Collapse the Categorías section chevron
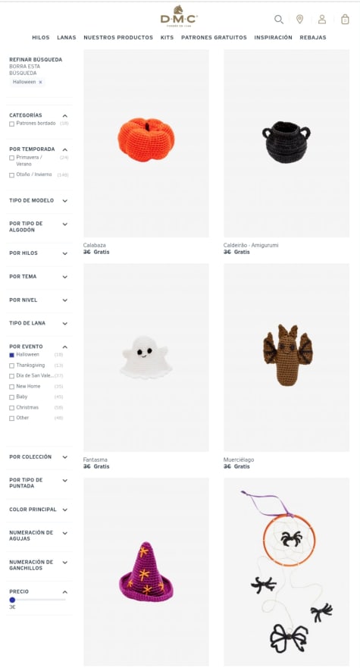 pyautogui.click(x=64, y=116)
